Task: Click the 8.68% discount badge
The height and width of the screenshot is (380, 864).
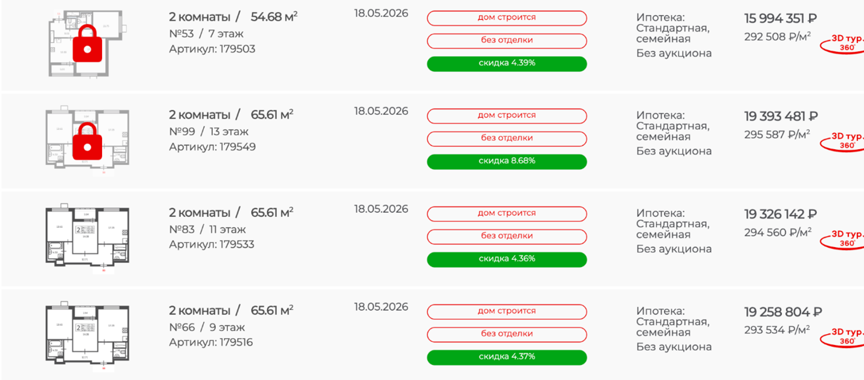Action: 507,161
